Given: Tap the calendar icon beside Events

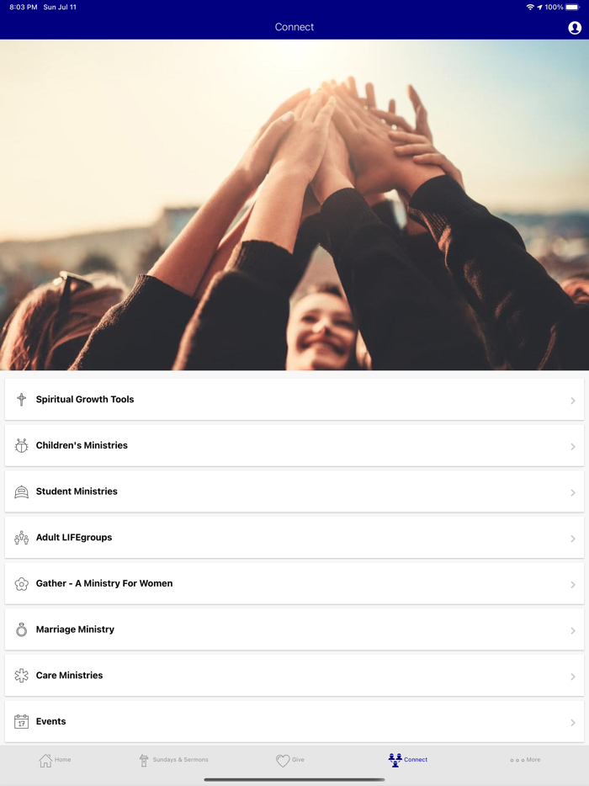Looking at the screenshot, I should 21,722.
